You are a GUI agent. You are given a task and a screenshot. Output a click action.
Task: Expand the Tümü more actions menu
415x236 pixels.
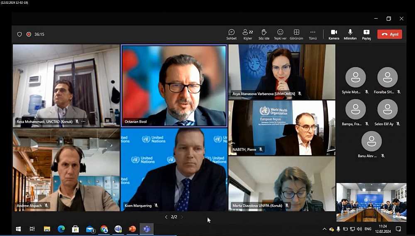[x=312, y=34]
